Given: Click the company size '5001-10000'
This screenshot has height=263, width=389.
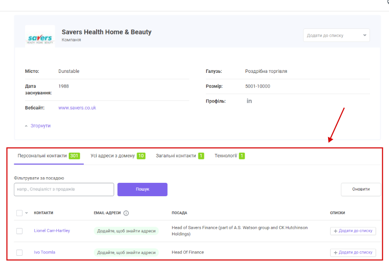Looking at the screenshot, I should point(258,86).
